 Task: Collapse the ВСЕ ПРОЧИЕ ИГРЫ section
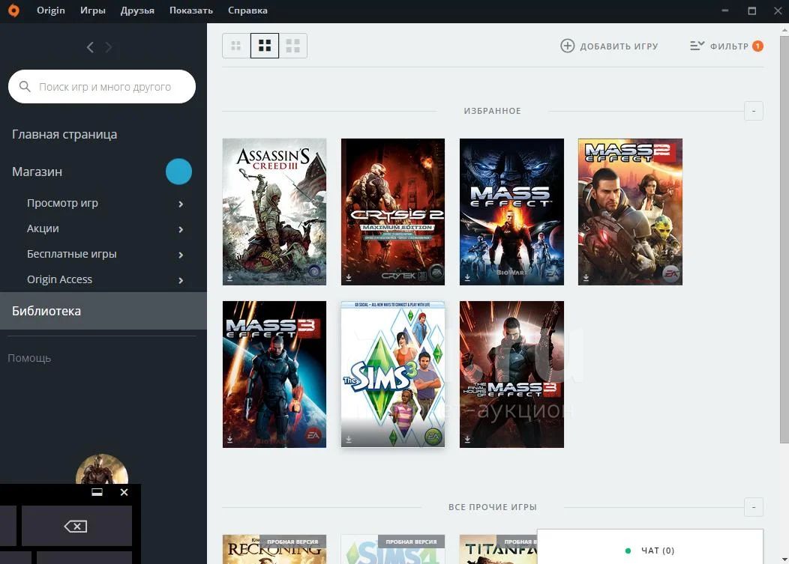(x=753, y=507)
